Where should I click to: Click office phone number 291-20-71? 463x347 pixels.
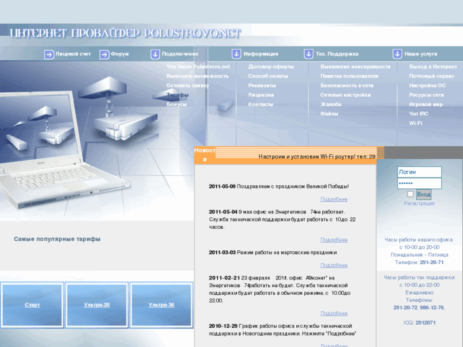point(432,262)
